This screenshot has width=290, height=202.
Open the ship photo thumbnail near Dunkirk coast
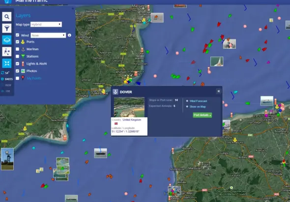pos(267,101)
